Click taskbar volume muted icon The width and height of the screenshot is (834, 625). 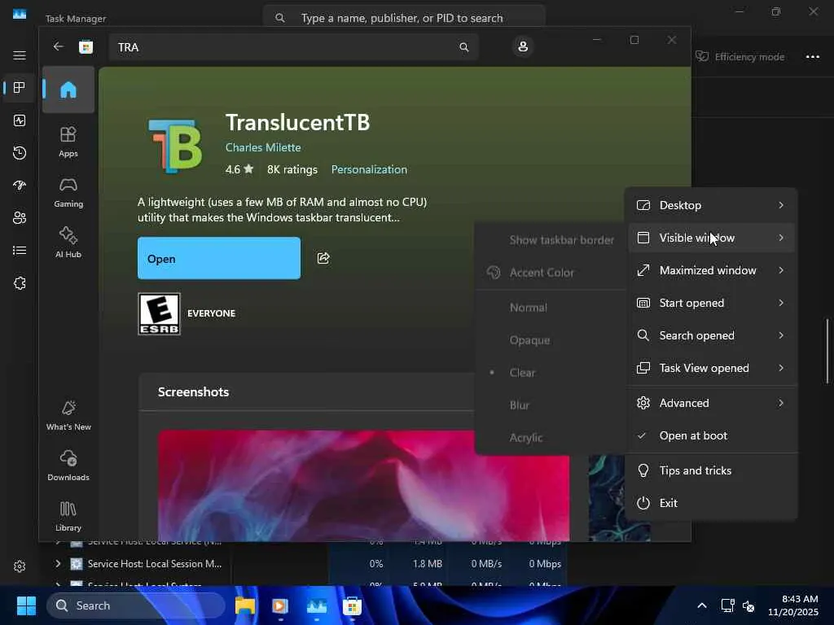pos(748,605)
